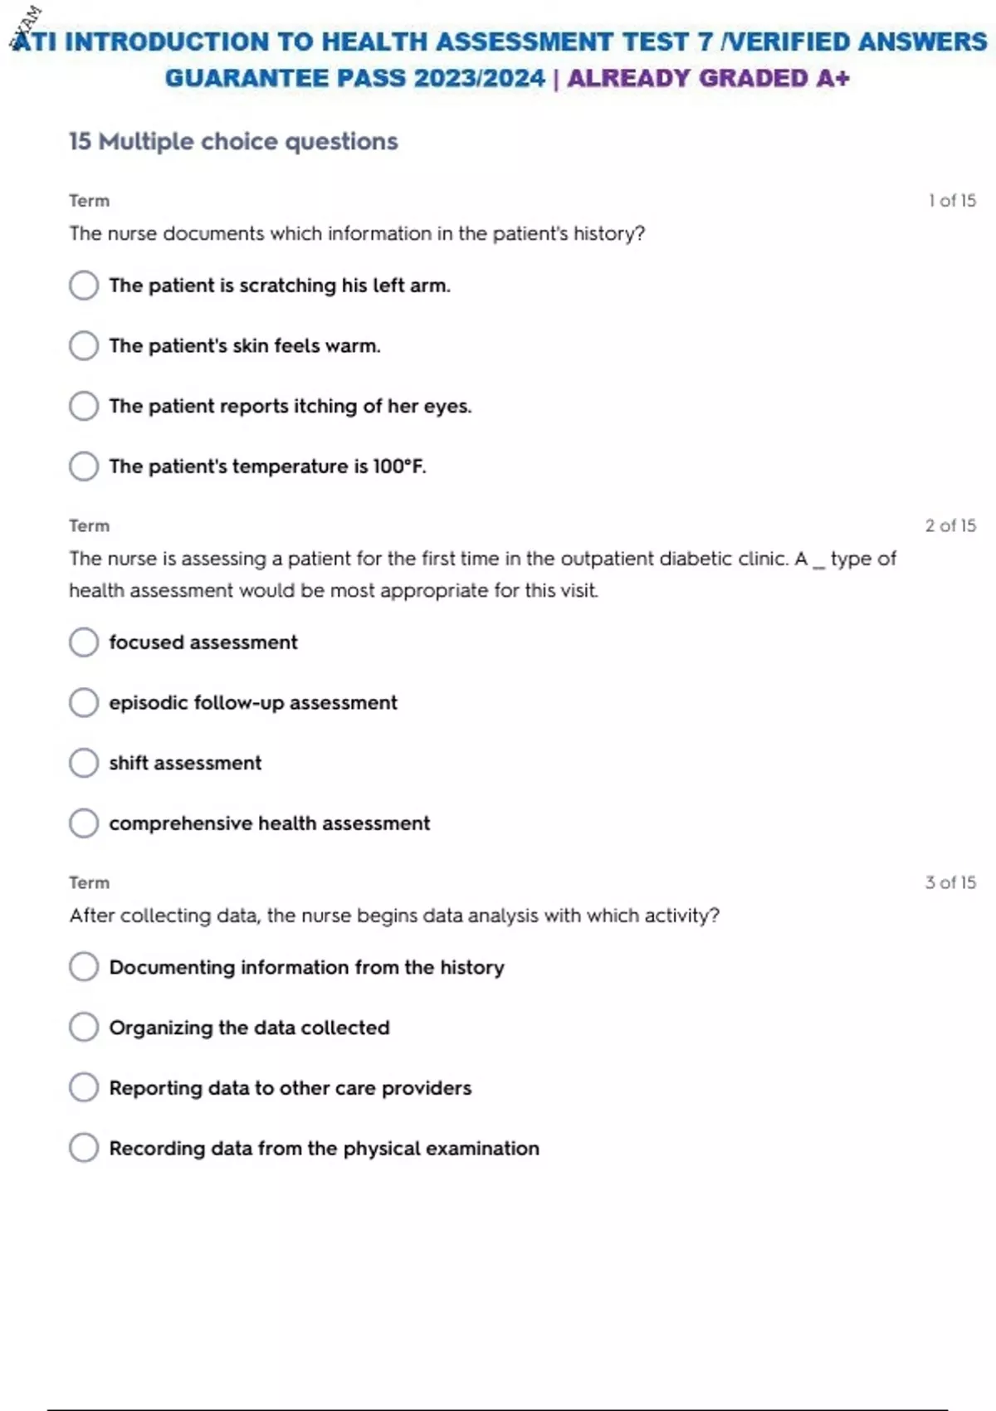Click the question about outpatient diabetic clinic
The image size is (996, 1411).
pyautogui.click(x=481, y=574)
